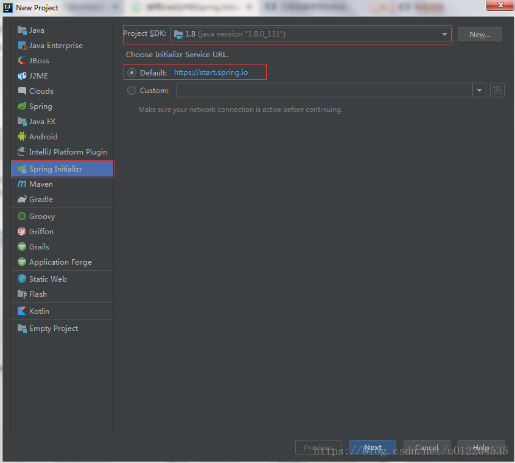Click the Maven m icon
Viewport: 515px width, 463px height.
point(22,184)
